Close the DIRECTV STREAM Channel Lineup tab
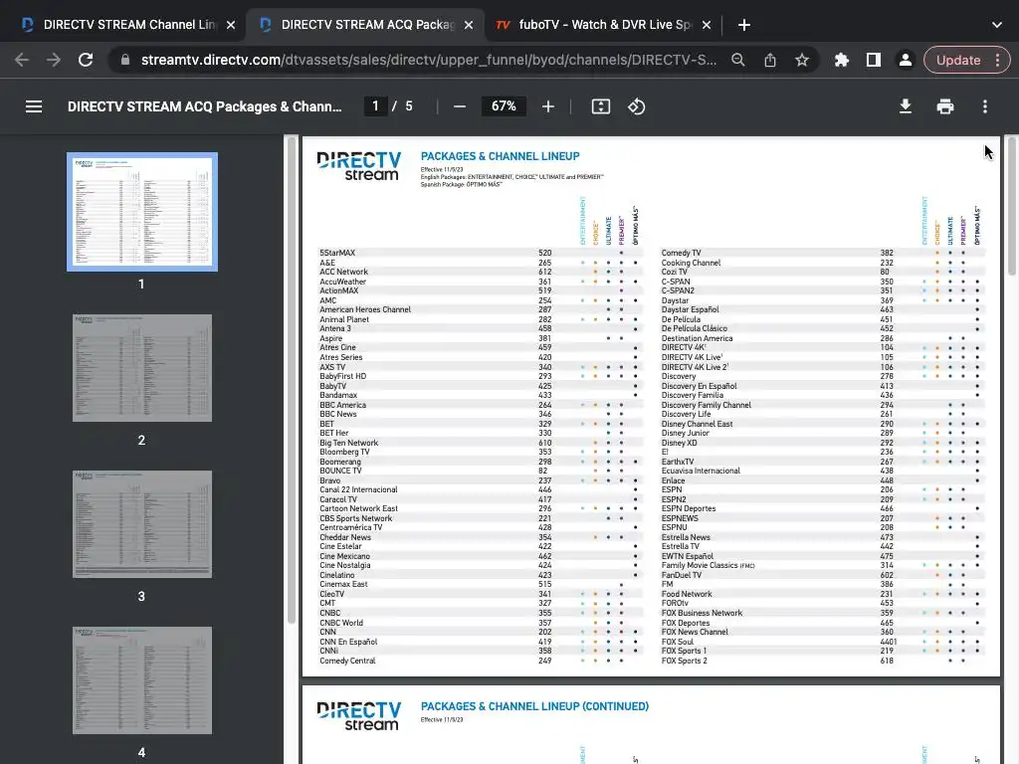This screenshot has width=1019, height=764. point(231,25)
